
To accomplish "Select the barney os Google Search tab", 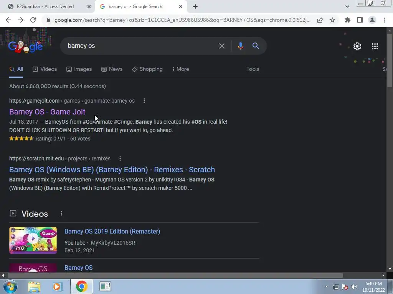I will tap(135, 7).
